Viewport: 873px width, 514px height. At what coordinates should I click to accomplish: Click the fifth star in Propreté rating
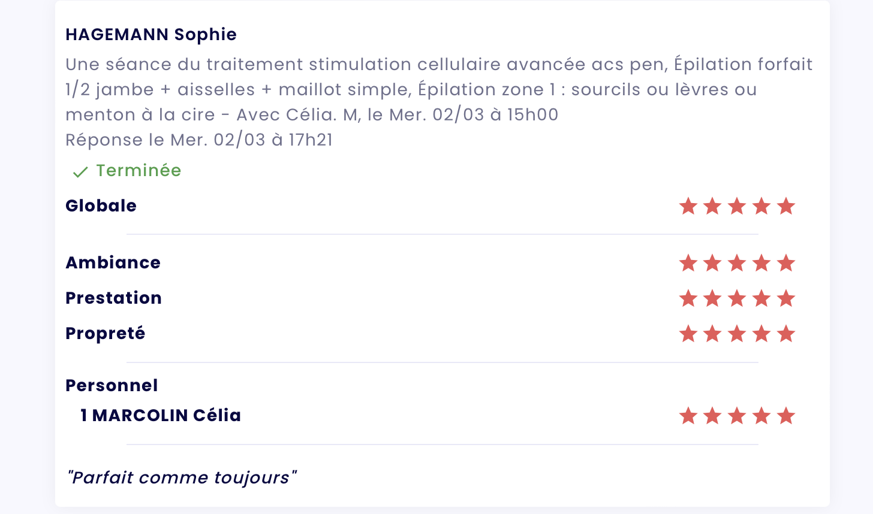785,334
